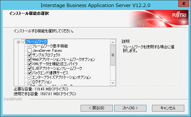Image resolution: width=191 pixels, height=117 pixels.
Task: Select バックエンド連携サービス label
Action: click(x=50, y=73)
